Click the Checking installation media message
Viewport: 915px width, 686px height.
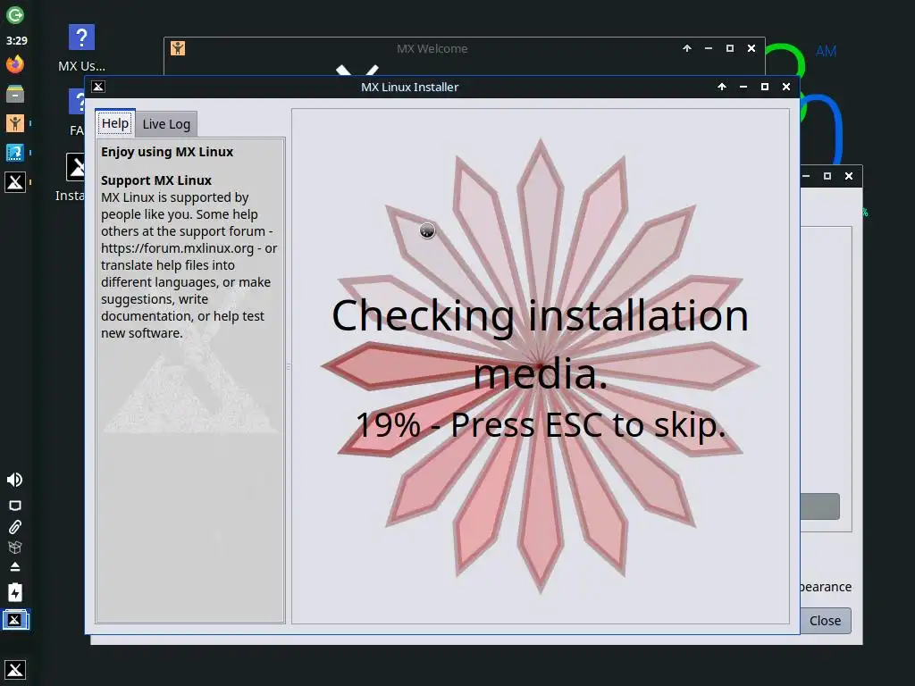coord(541,344)
